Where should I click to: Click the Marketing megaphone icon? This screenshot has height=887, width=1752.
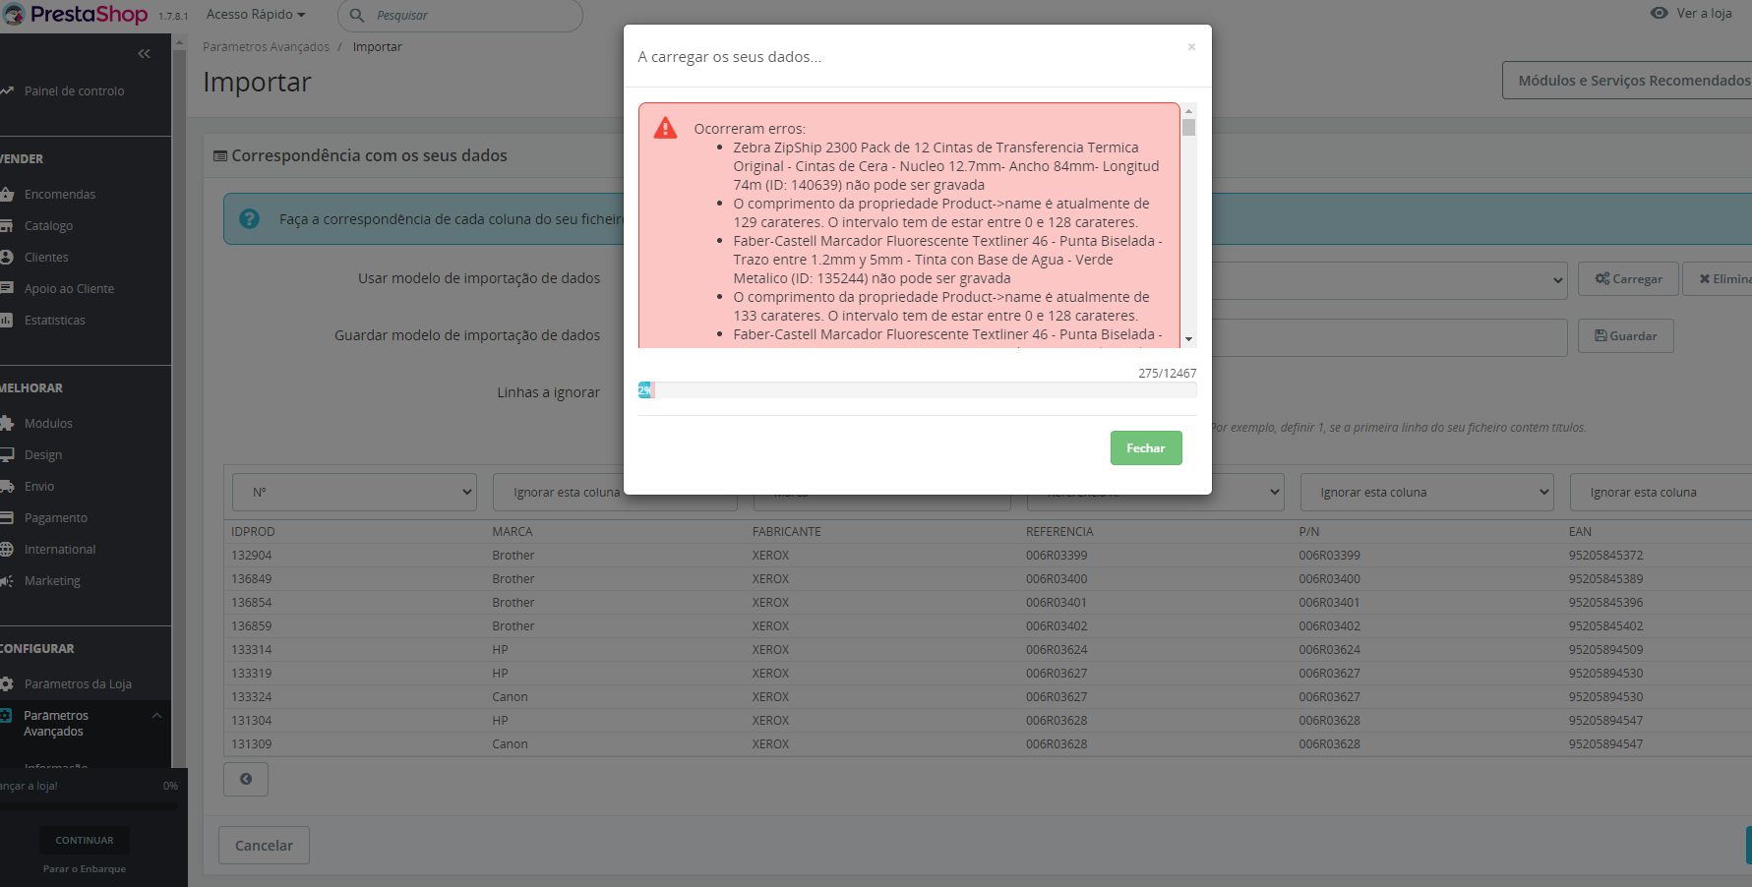pos(7,580)
